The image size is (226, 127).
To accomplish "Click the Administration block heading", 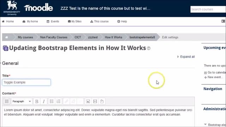I will (x=215, y=109).
